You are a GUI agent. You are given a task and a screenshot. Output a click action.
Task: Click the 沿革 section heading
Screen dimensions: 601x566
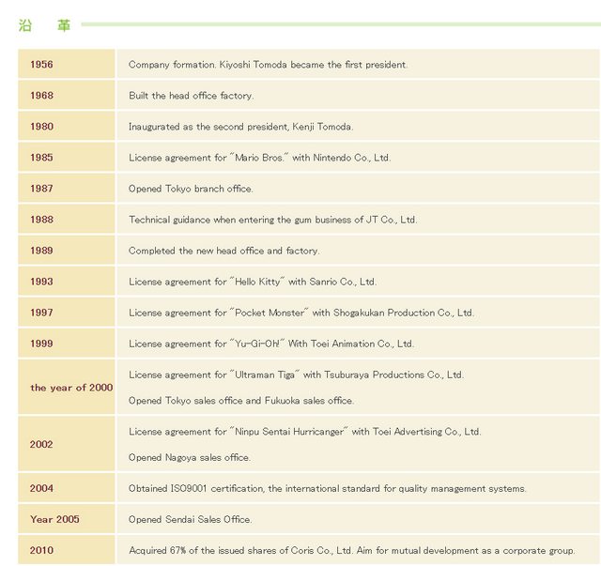point(44,25)
